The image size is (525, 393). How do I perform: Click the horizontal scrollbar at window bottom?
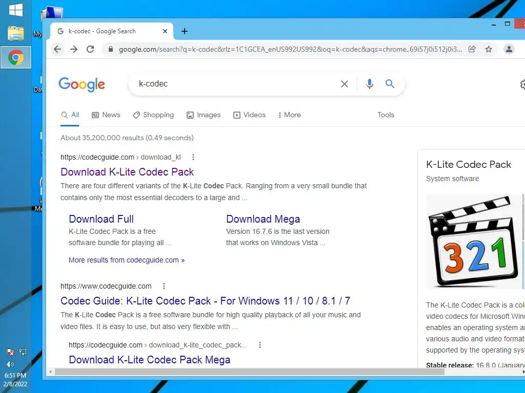250,372
